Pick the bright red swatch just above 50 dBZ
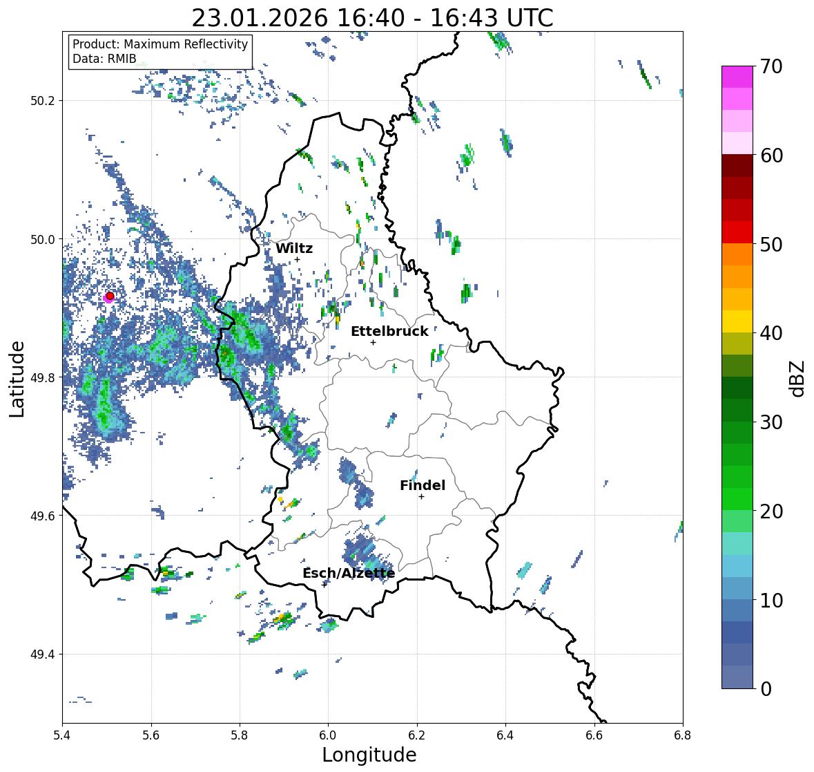Screen dimensions: 814x772 tap(737, 232)
